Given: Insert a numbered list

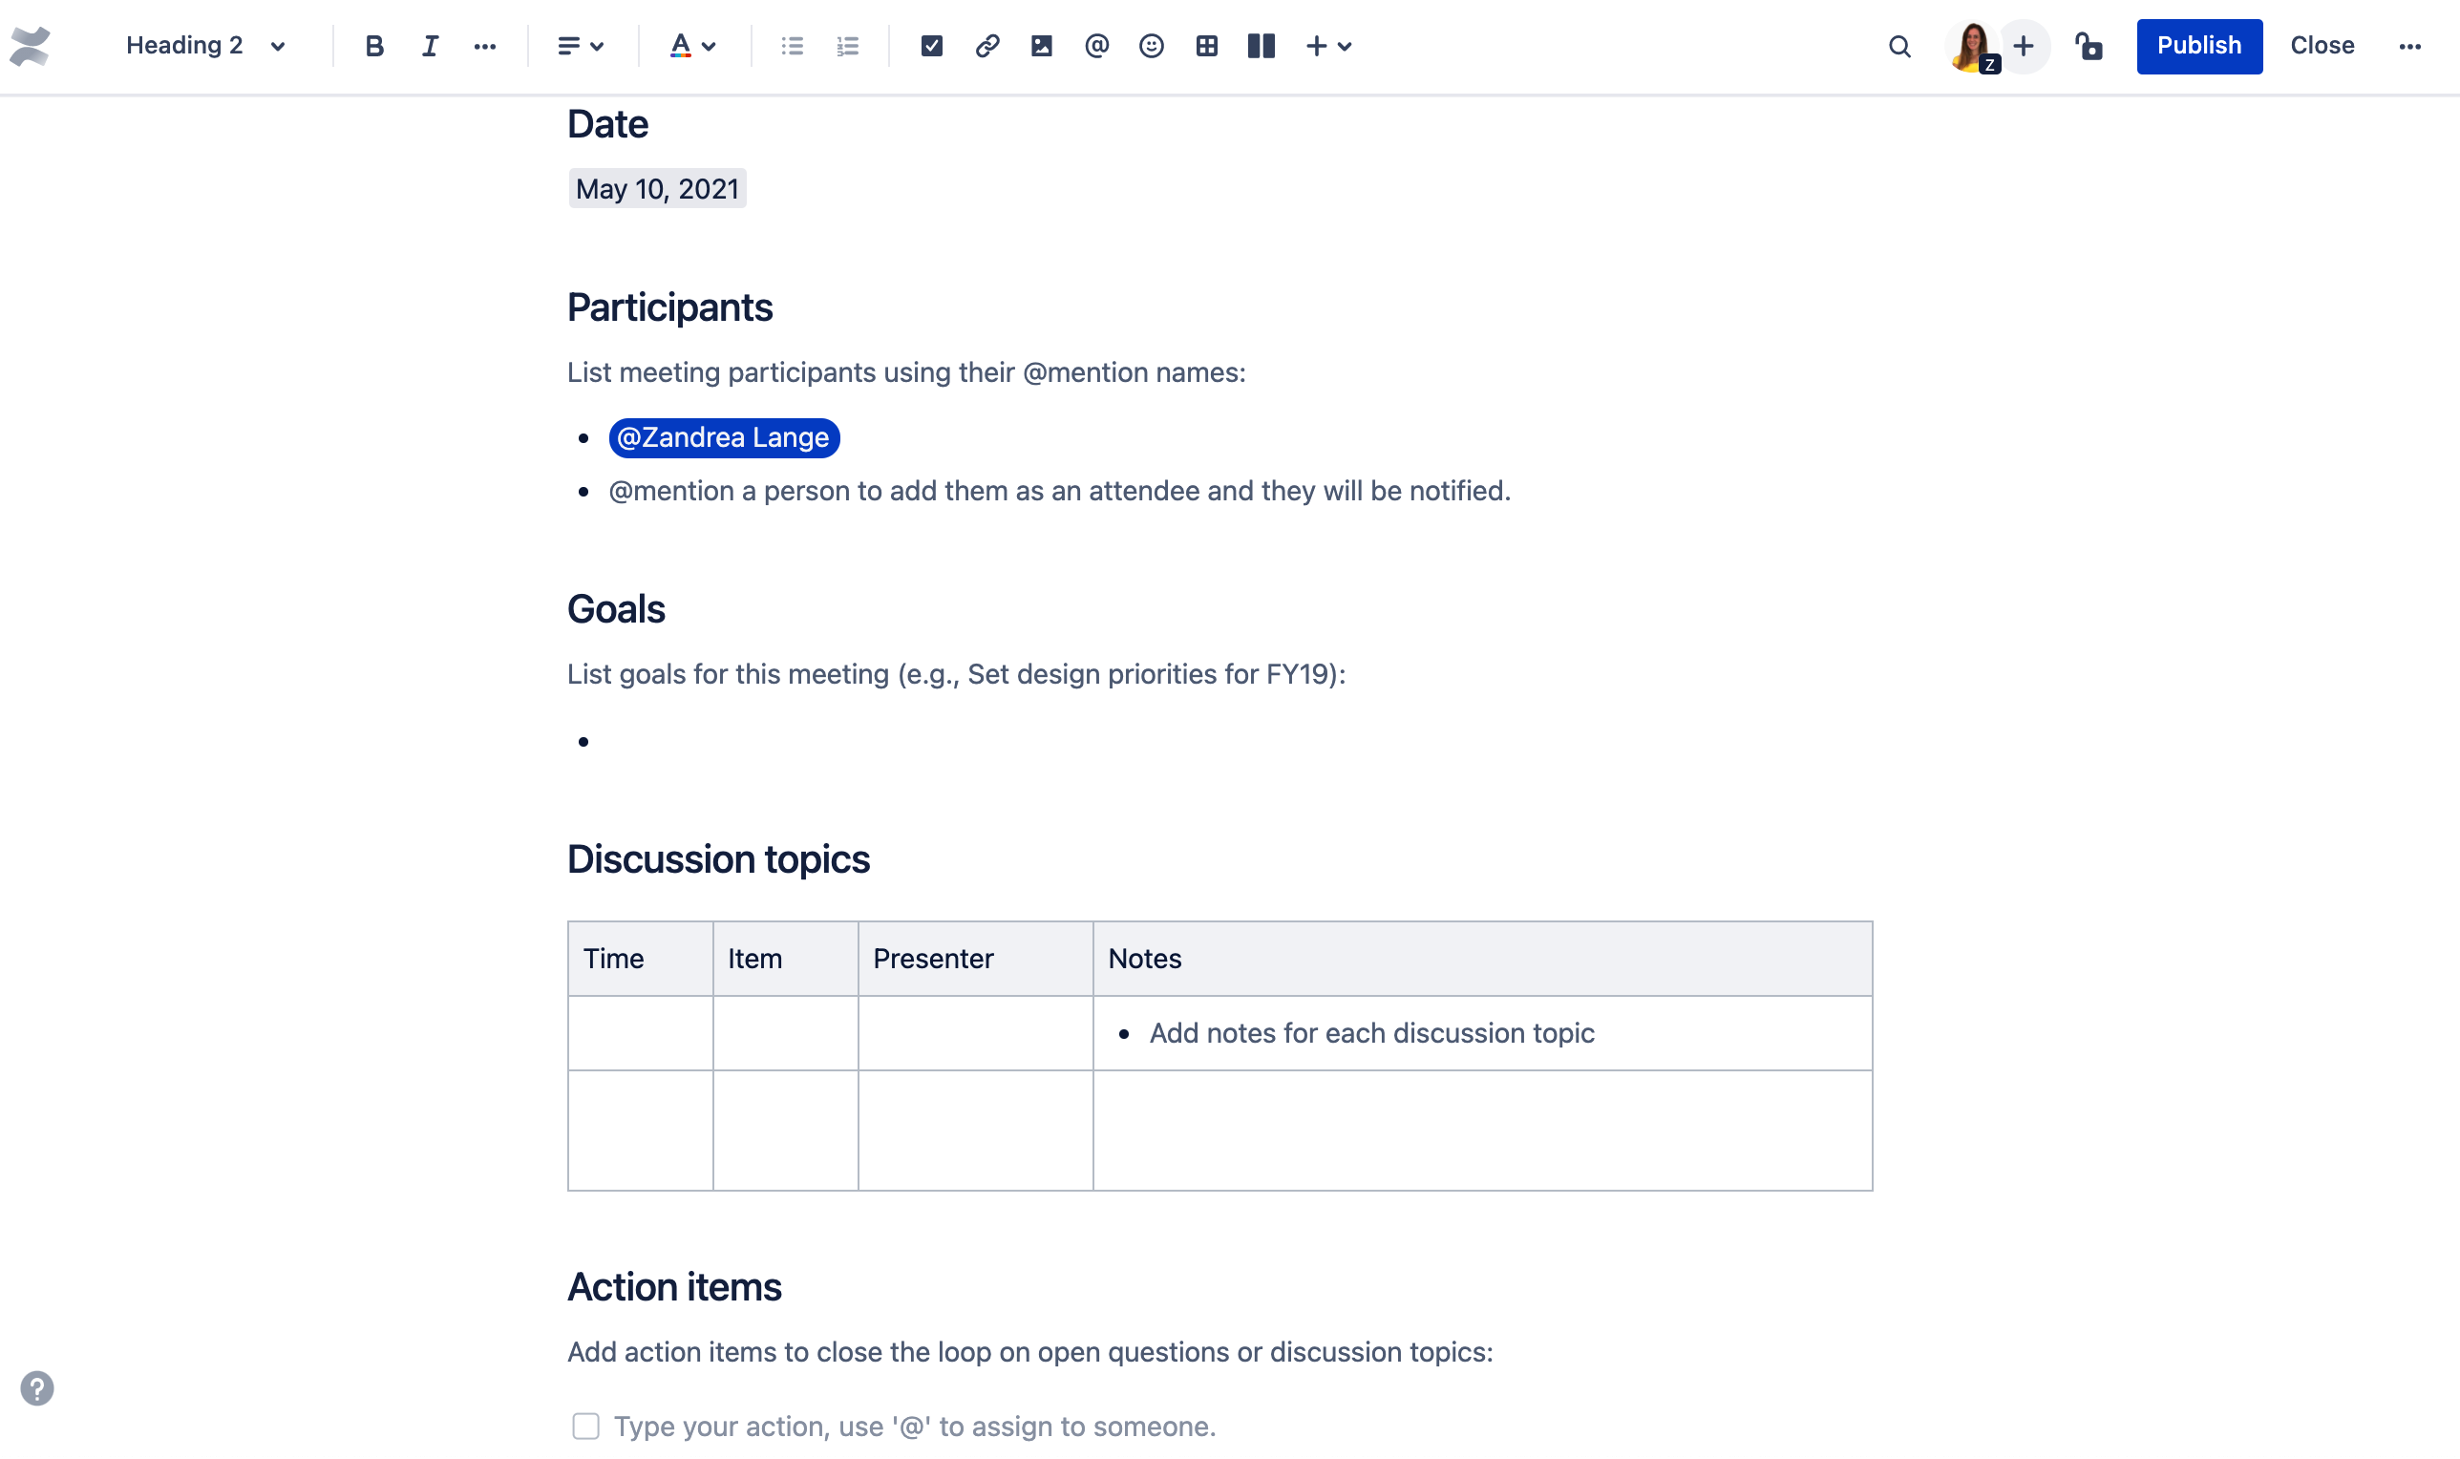Looking at the screenshot, I should (x=846, y=45).
